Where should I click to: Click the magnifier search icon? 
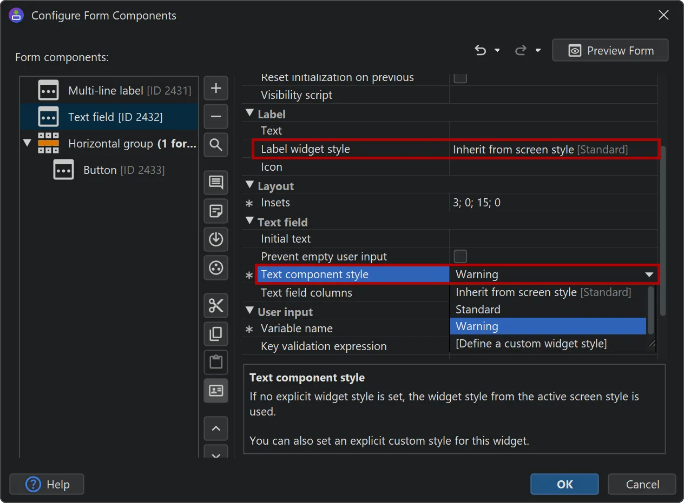coord(216,145)
